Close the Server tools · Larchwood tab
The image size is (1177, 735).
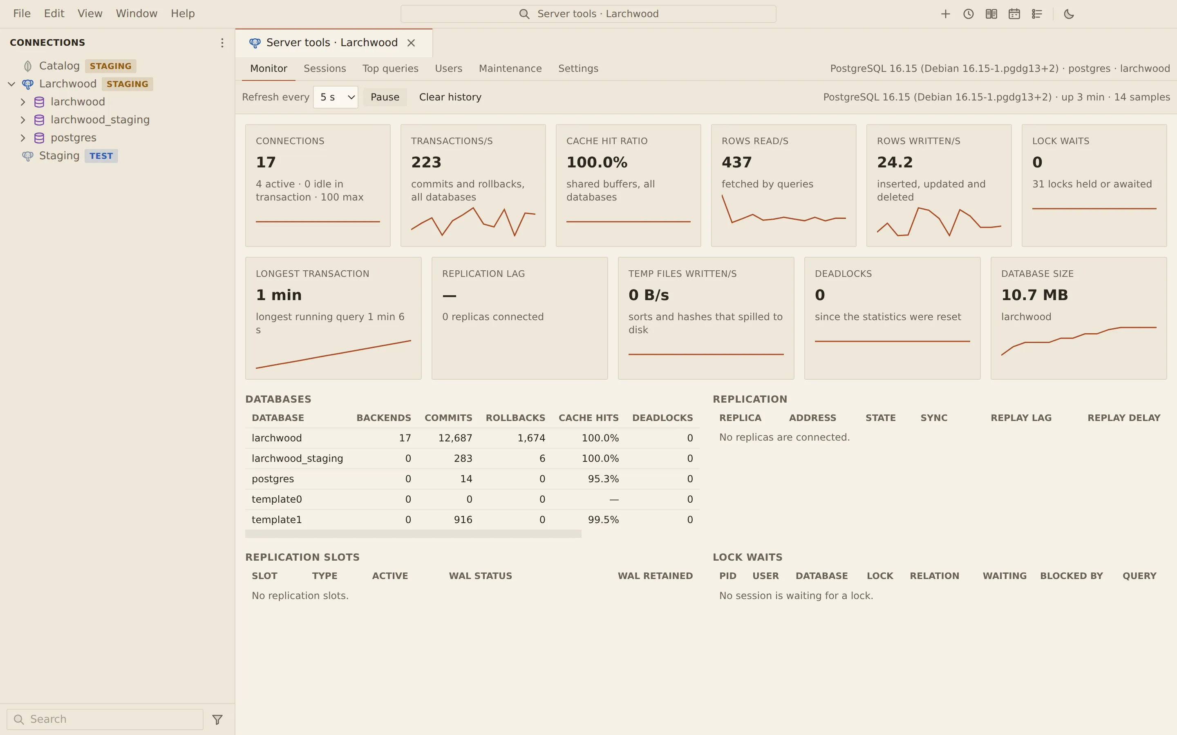[411, 43]
